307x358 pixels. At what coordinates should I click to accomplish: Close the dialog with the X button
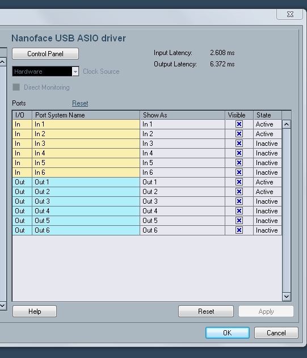(x=290, y=14)
